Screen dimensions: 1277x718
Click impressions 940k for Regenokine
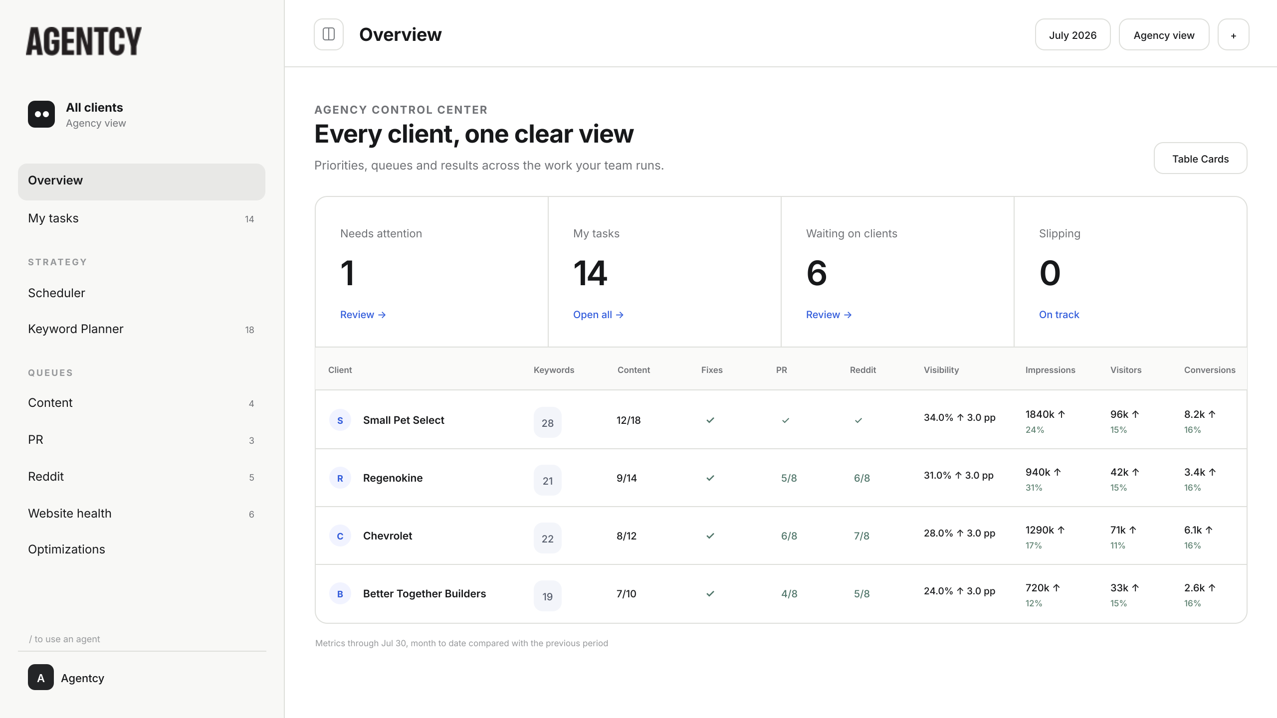1038,472
